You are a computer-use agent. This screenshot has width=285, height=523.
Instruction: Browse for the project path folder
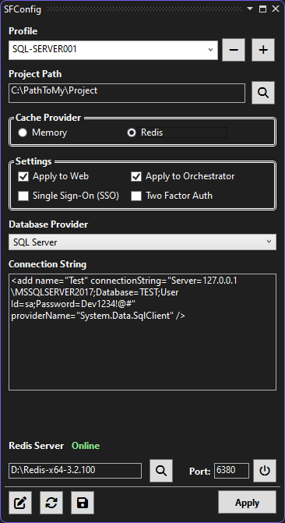pos(263,93)
